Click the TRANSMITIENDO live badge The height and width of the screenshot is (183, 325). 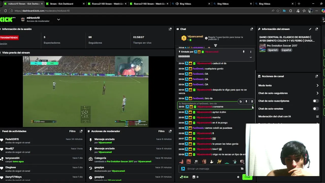pos(9,38)
